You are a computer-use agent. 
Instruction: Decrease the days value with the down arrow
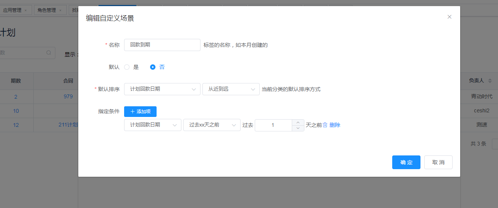click(x=298, y=128)
